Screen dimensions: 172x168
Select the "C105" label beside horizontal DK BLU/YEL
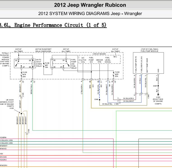(x=117, y=104)
